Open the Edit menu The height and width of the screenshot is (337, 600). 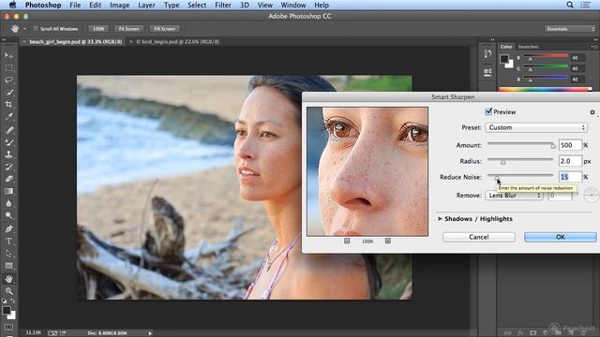pyautogui.click(x=96, y=5)
